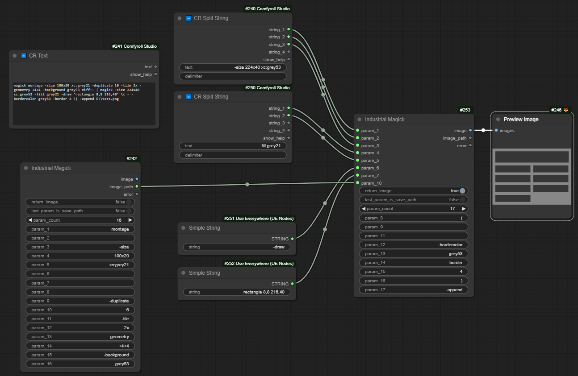Toggle last_param_is_save_path in node #242
This screenshot has width=578, height=376.
pyautogui.click(x=129, y=211)
